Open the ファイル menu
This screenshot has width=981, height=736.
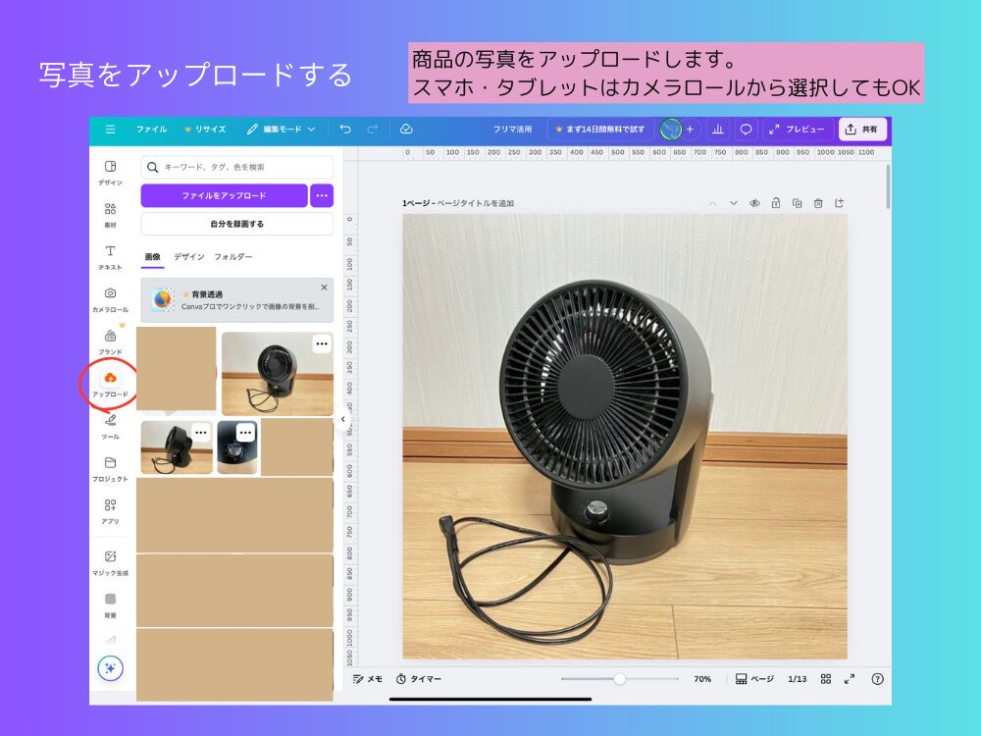click(153, 129)
